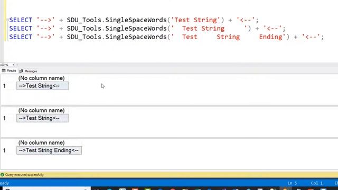Open the 100 % zoom level dropdown
The width and height of the screenshot is (338, 190).
[x=13, y=65]
